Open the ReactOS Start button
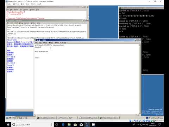The width and height of the screenshot is (169, 127). tap(10, 118)
